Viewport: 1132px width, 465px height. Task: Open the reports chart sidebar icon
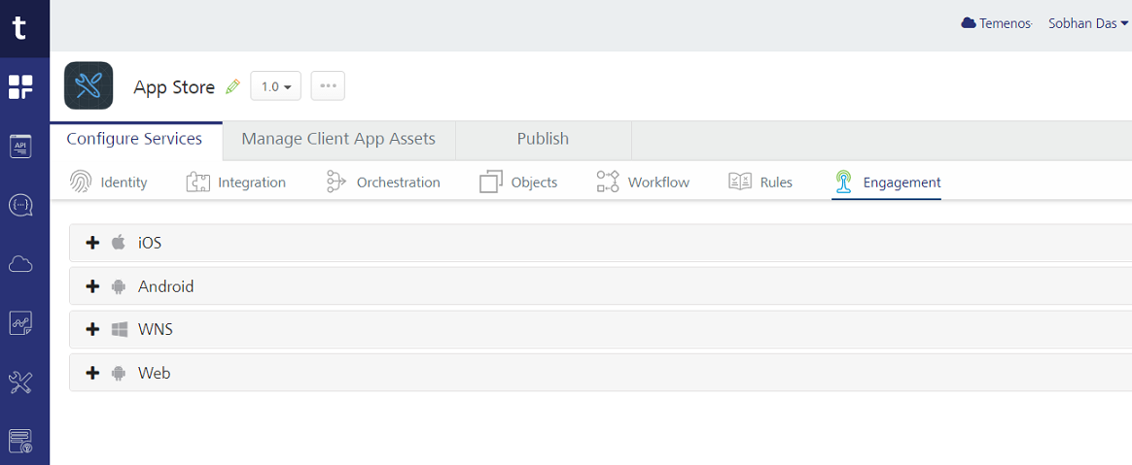coord(20,323)
